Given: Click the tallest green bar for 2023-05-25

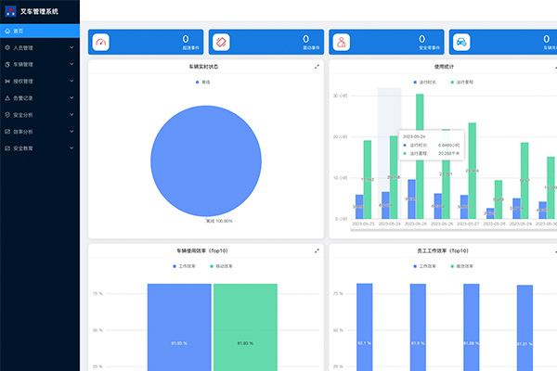Looking at the screenshot, I should tap(420, 113).
